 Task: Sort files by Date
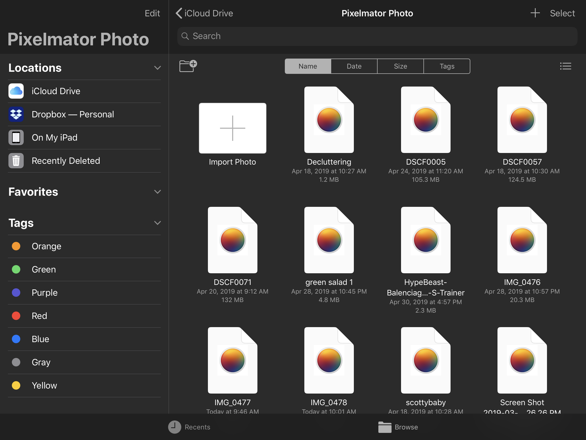point(354,66)
